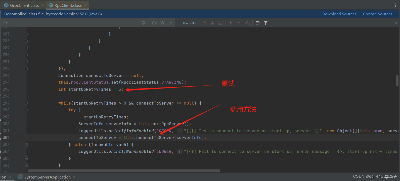Collapse the catch block at line 303

coord(26,145)
